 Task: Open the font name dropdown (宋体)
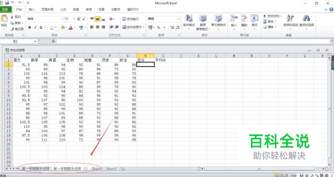point(62,19)
